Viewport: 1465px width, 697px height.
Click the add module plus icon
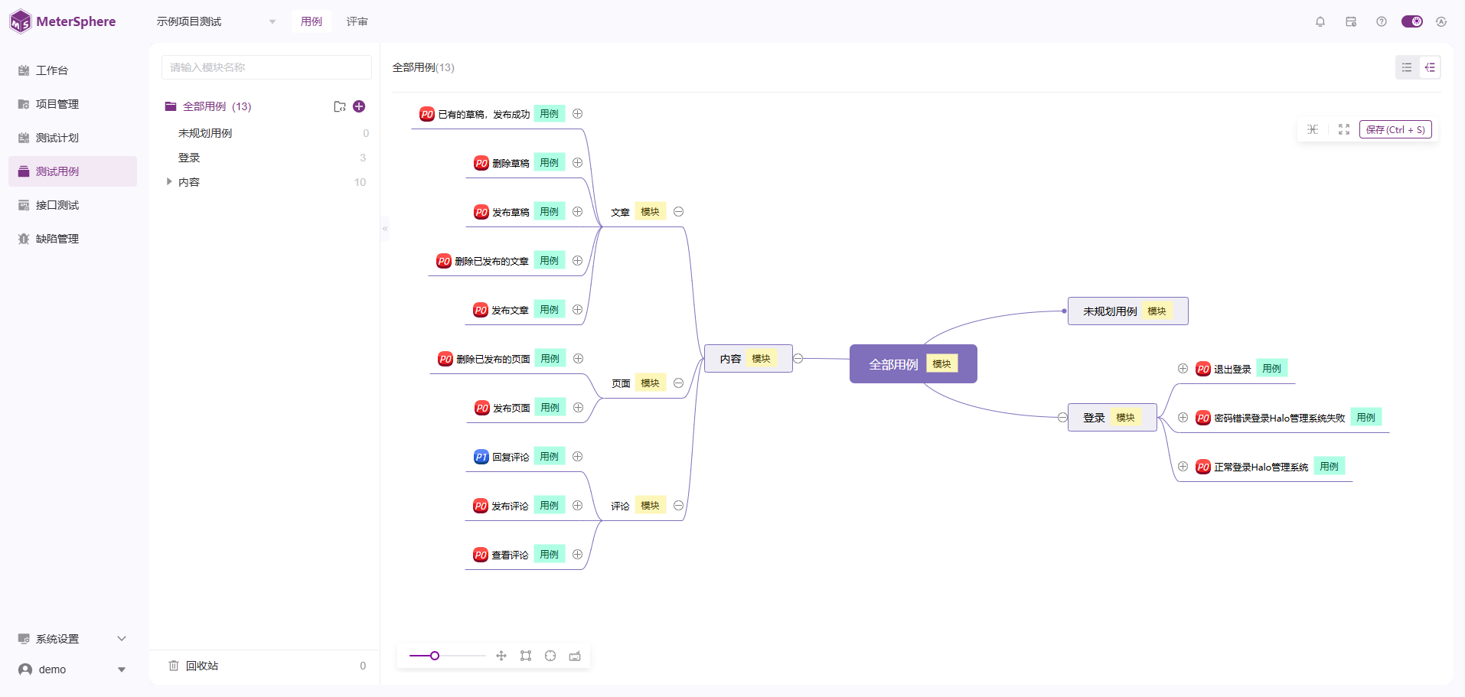point(359,106)
